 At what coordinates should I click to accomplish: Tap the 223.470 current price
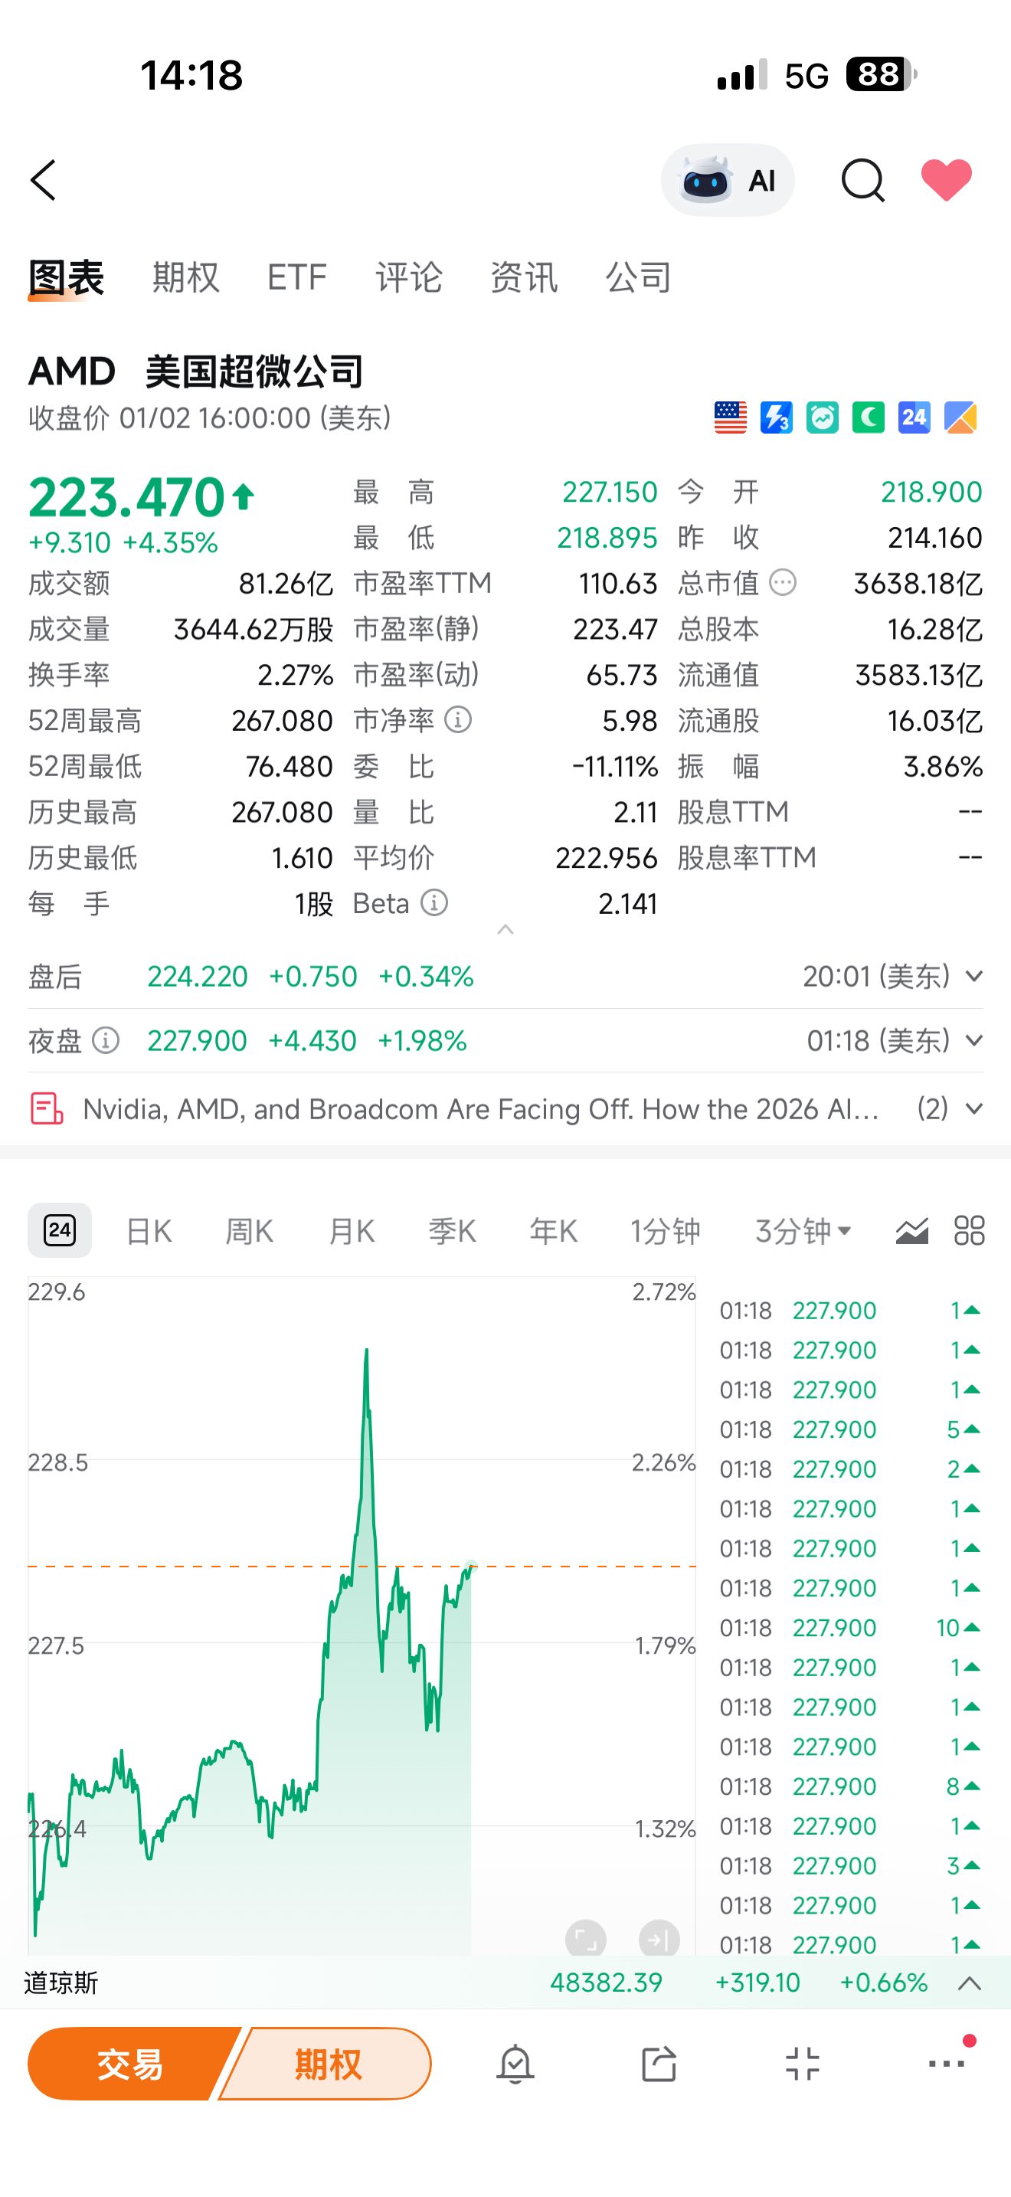point(126,497)
